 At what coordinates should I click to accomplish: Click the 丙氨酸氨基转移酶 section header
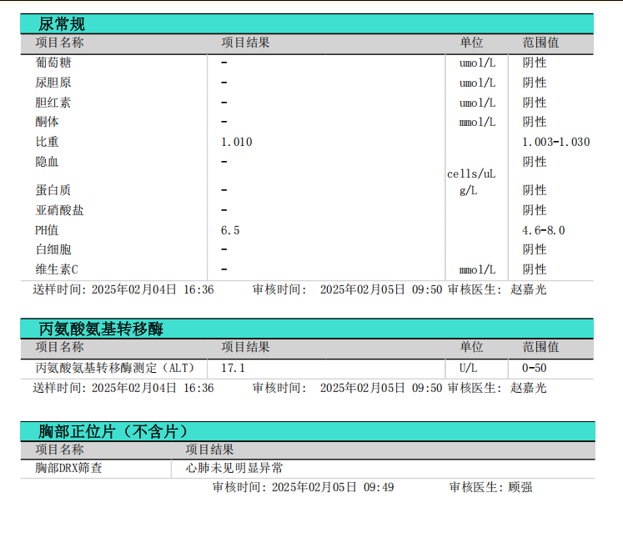pyautogui.click(x=101, y=329)
